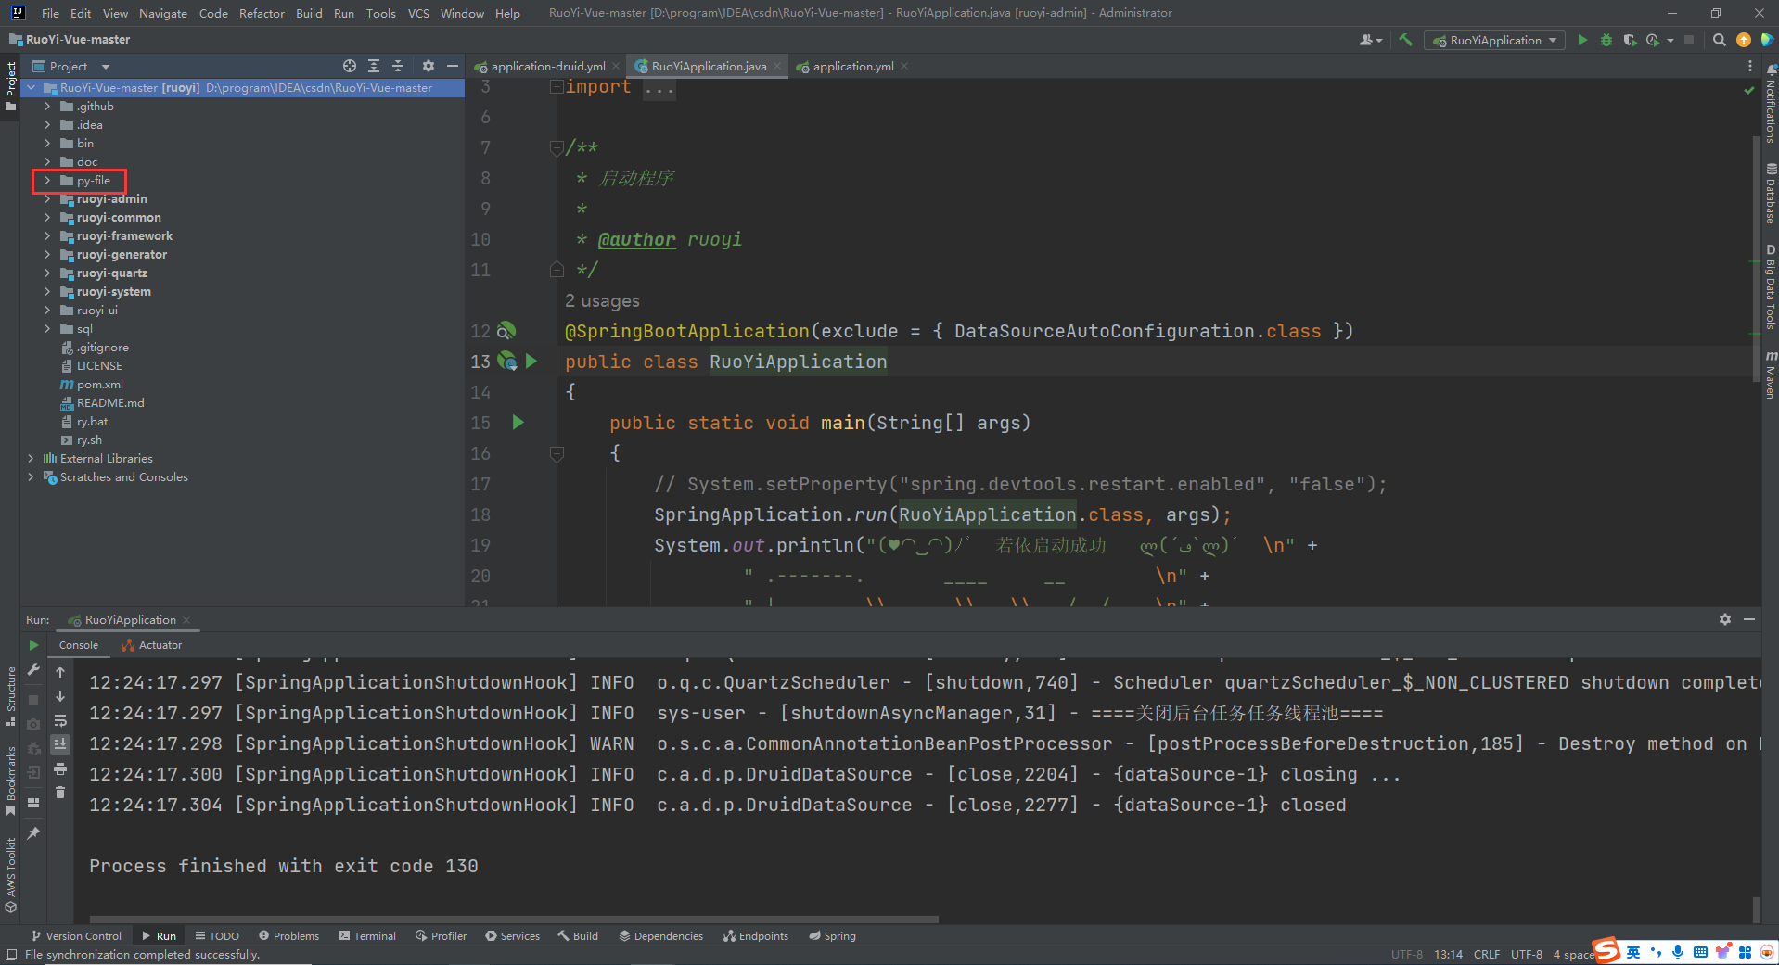Expand External Libraries node
Viewport: 1779px width, 965px height.
31,459
